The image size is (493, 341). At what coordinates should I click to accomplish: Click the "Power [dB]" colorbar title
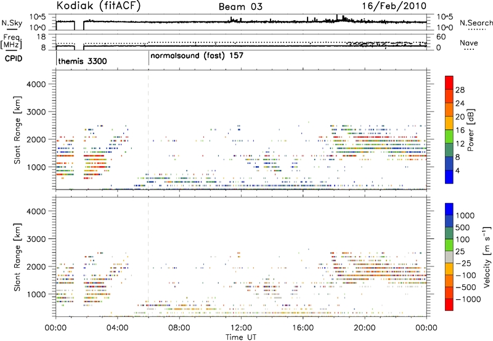click(x=470, y=130)
